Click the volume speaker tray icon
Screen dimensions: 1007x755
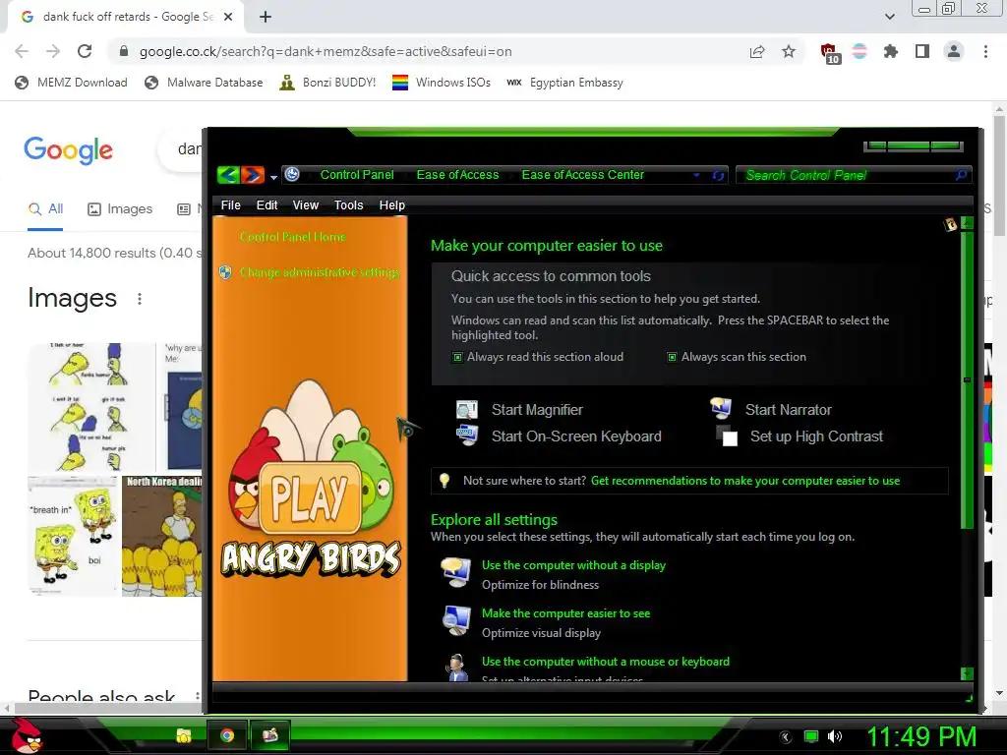tap(835, 736)
